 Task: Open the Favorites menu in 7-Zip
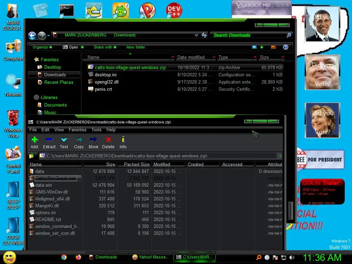77,130
